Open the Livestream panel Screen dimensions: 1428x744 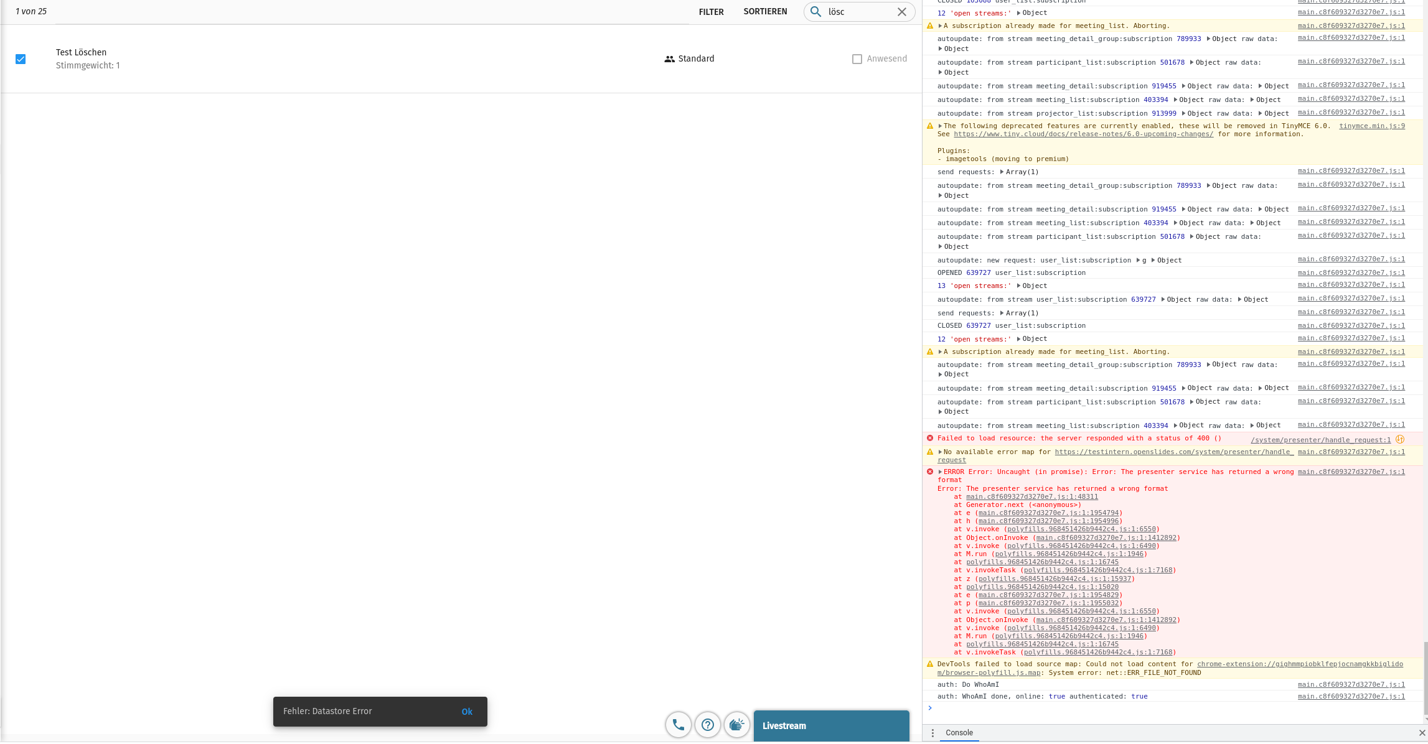[x=831, y=725]
